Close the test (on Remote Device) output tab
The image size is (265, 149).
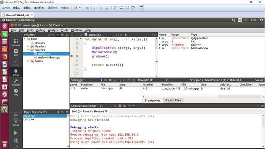(106, 111)
